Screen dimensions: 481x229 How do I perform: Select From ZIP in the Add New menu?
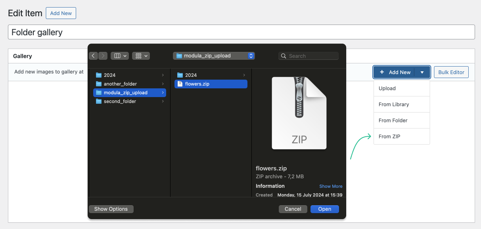click(389, 136)
